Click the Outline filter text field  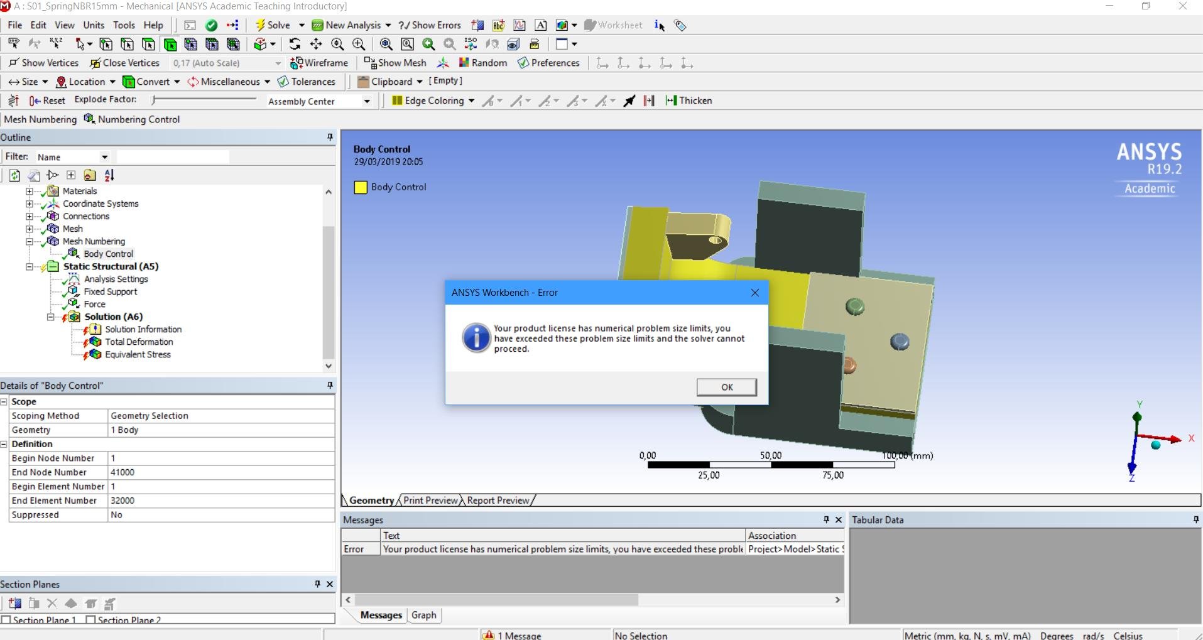pos(173,157)
